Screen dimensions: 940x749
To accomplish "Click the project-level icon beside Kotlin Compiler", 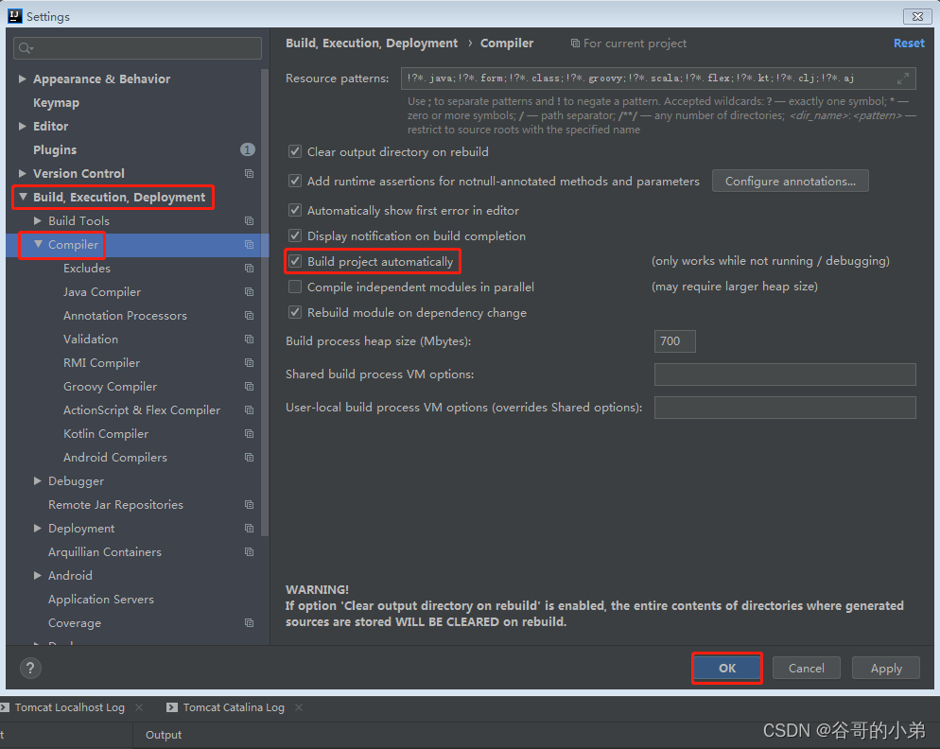I will (250, 433).
